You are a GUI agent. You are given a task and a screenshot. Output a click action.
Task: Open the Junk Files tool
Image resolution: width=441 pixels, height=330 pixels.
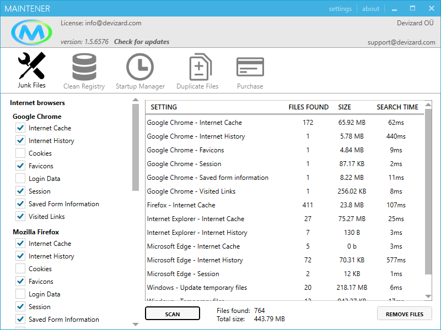(31, 70)
